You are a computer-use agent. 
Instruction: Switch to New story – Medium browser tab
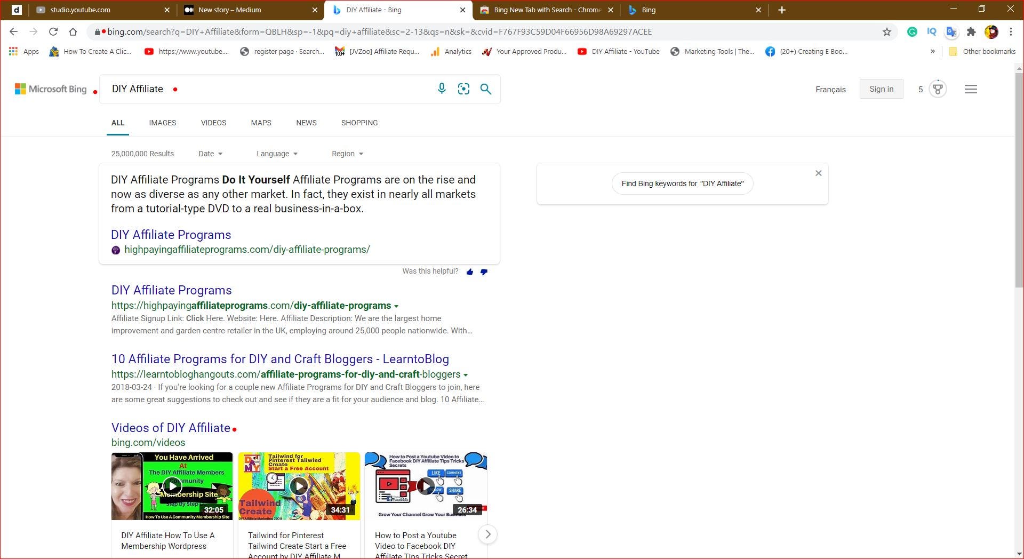point(251,10)
